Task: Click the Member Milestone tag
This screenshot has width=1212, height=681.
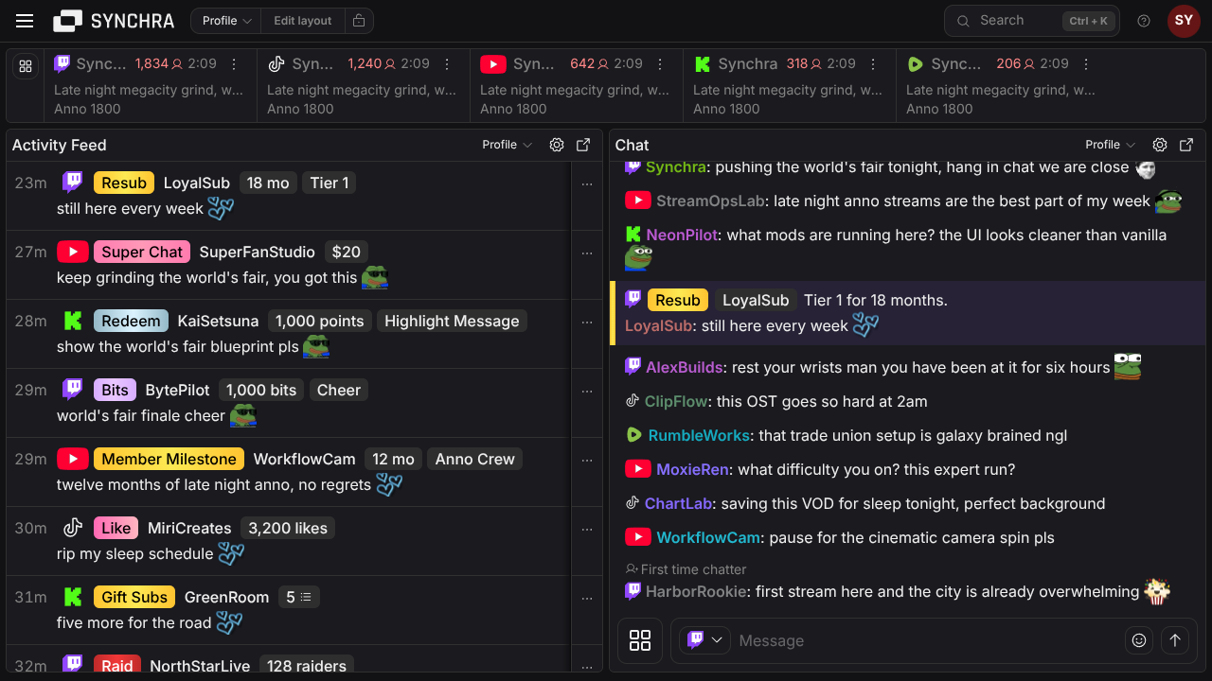Action: point(169,459)
